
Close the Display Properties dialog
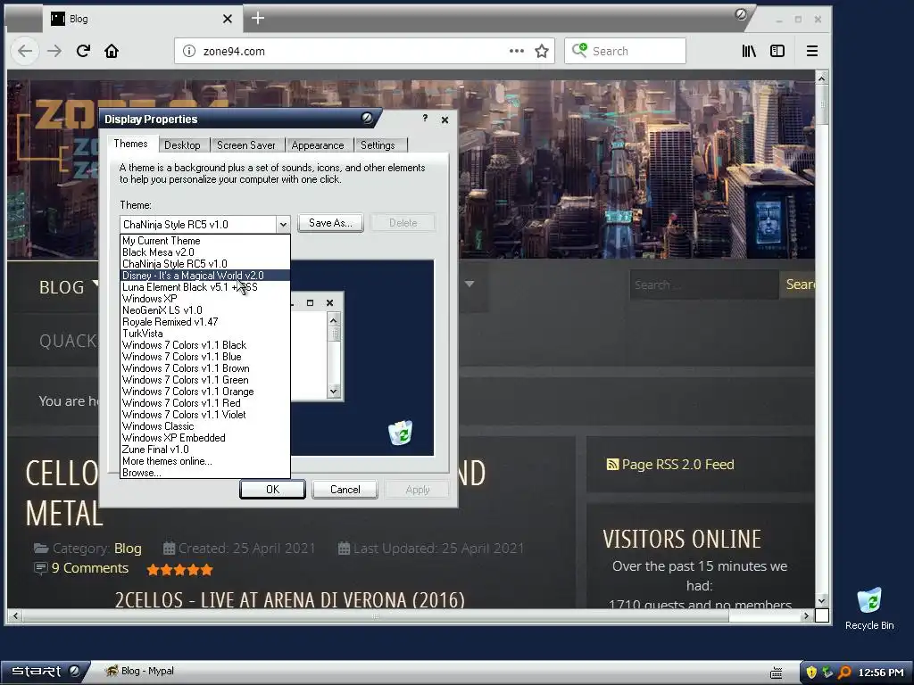tap(445, 120)
